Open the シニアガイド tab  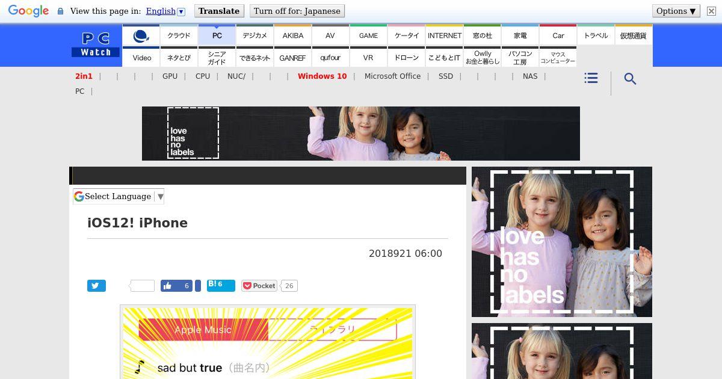(x=217, y=58)
